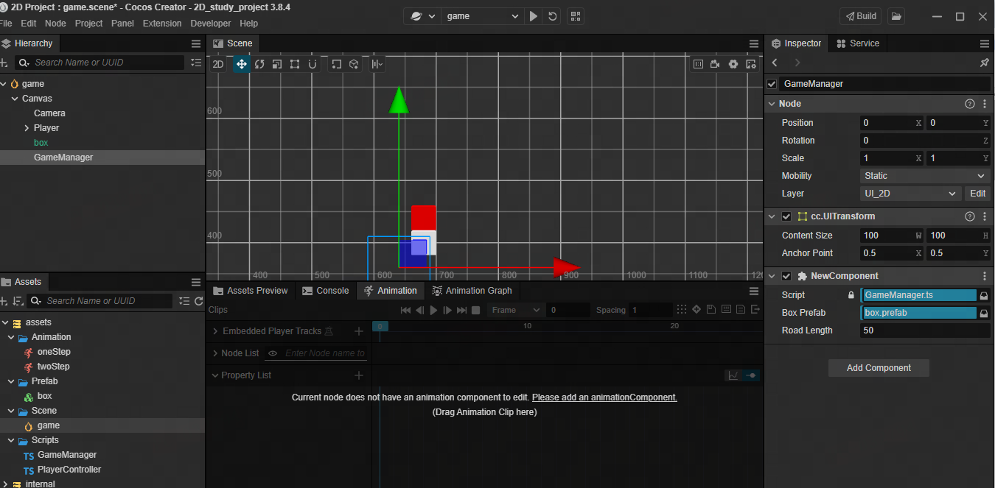Image resolution: width=995 pixels, height=488 pixels.
Task: Collapse all Hierarchy nodes icon
Action: point(196,63)
